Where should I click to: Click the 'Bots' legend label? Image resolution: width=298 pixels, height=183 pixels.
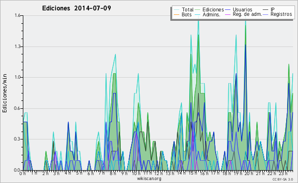click(187, 14)
